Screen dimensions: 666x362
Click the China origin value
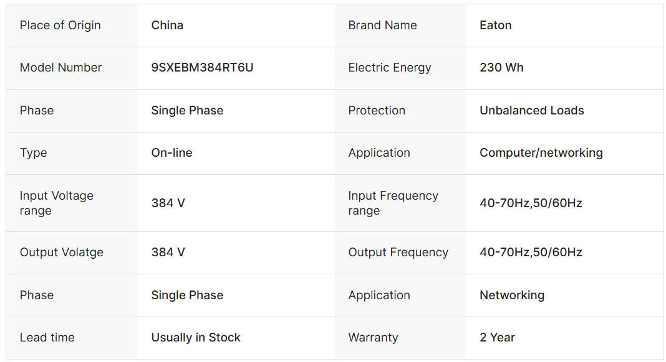point(167,26)
